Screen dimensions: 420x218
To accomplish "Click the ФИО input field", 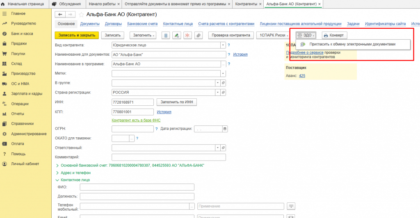I will click(137, 187).
